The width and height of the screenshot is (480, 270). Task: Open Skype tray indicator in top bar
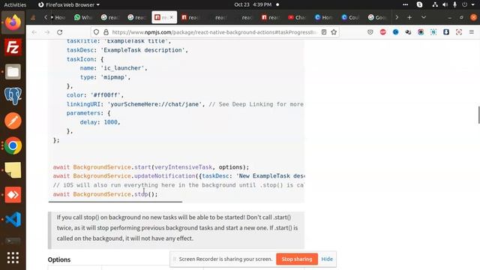(x=419, y=4)
